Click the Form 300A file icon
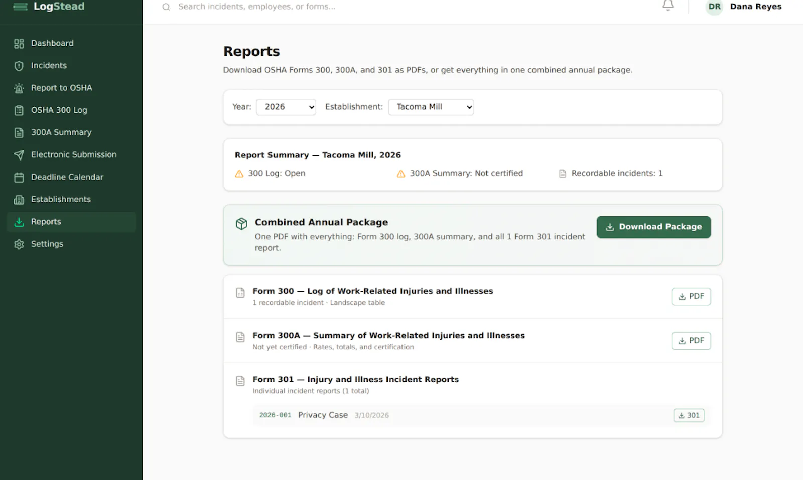Screen dimensions: 803x480 (240, 337)
